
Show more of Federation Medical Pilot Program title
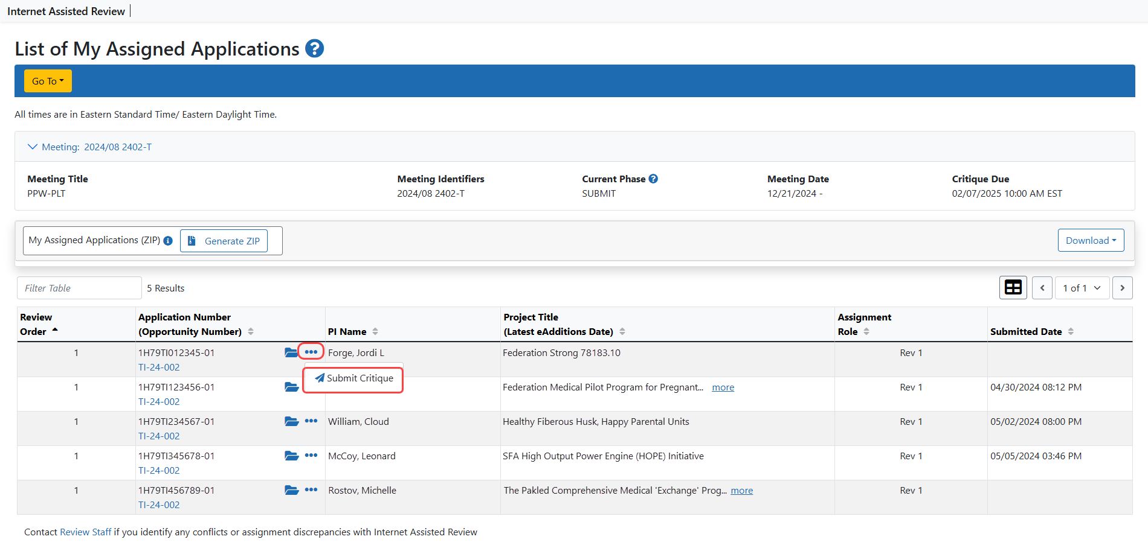[x=723, y=387]
